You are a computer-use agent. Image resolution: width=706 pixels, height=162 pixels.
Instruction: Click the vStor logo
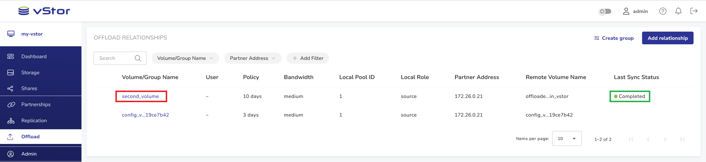point(44,11)
